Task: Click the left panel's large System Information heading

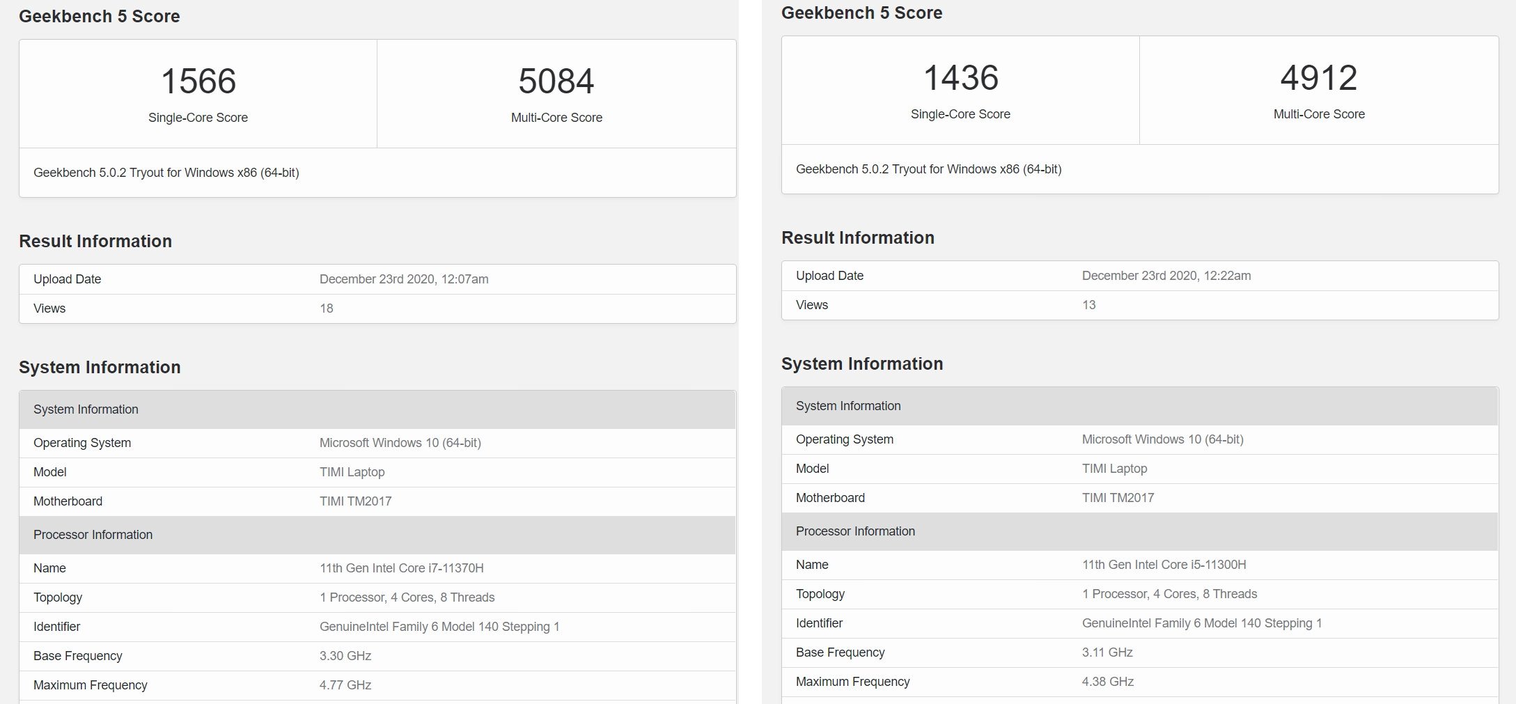Action: pyautogui.click(x=100, y=367)
